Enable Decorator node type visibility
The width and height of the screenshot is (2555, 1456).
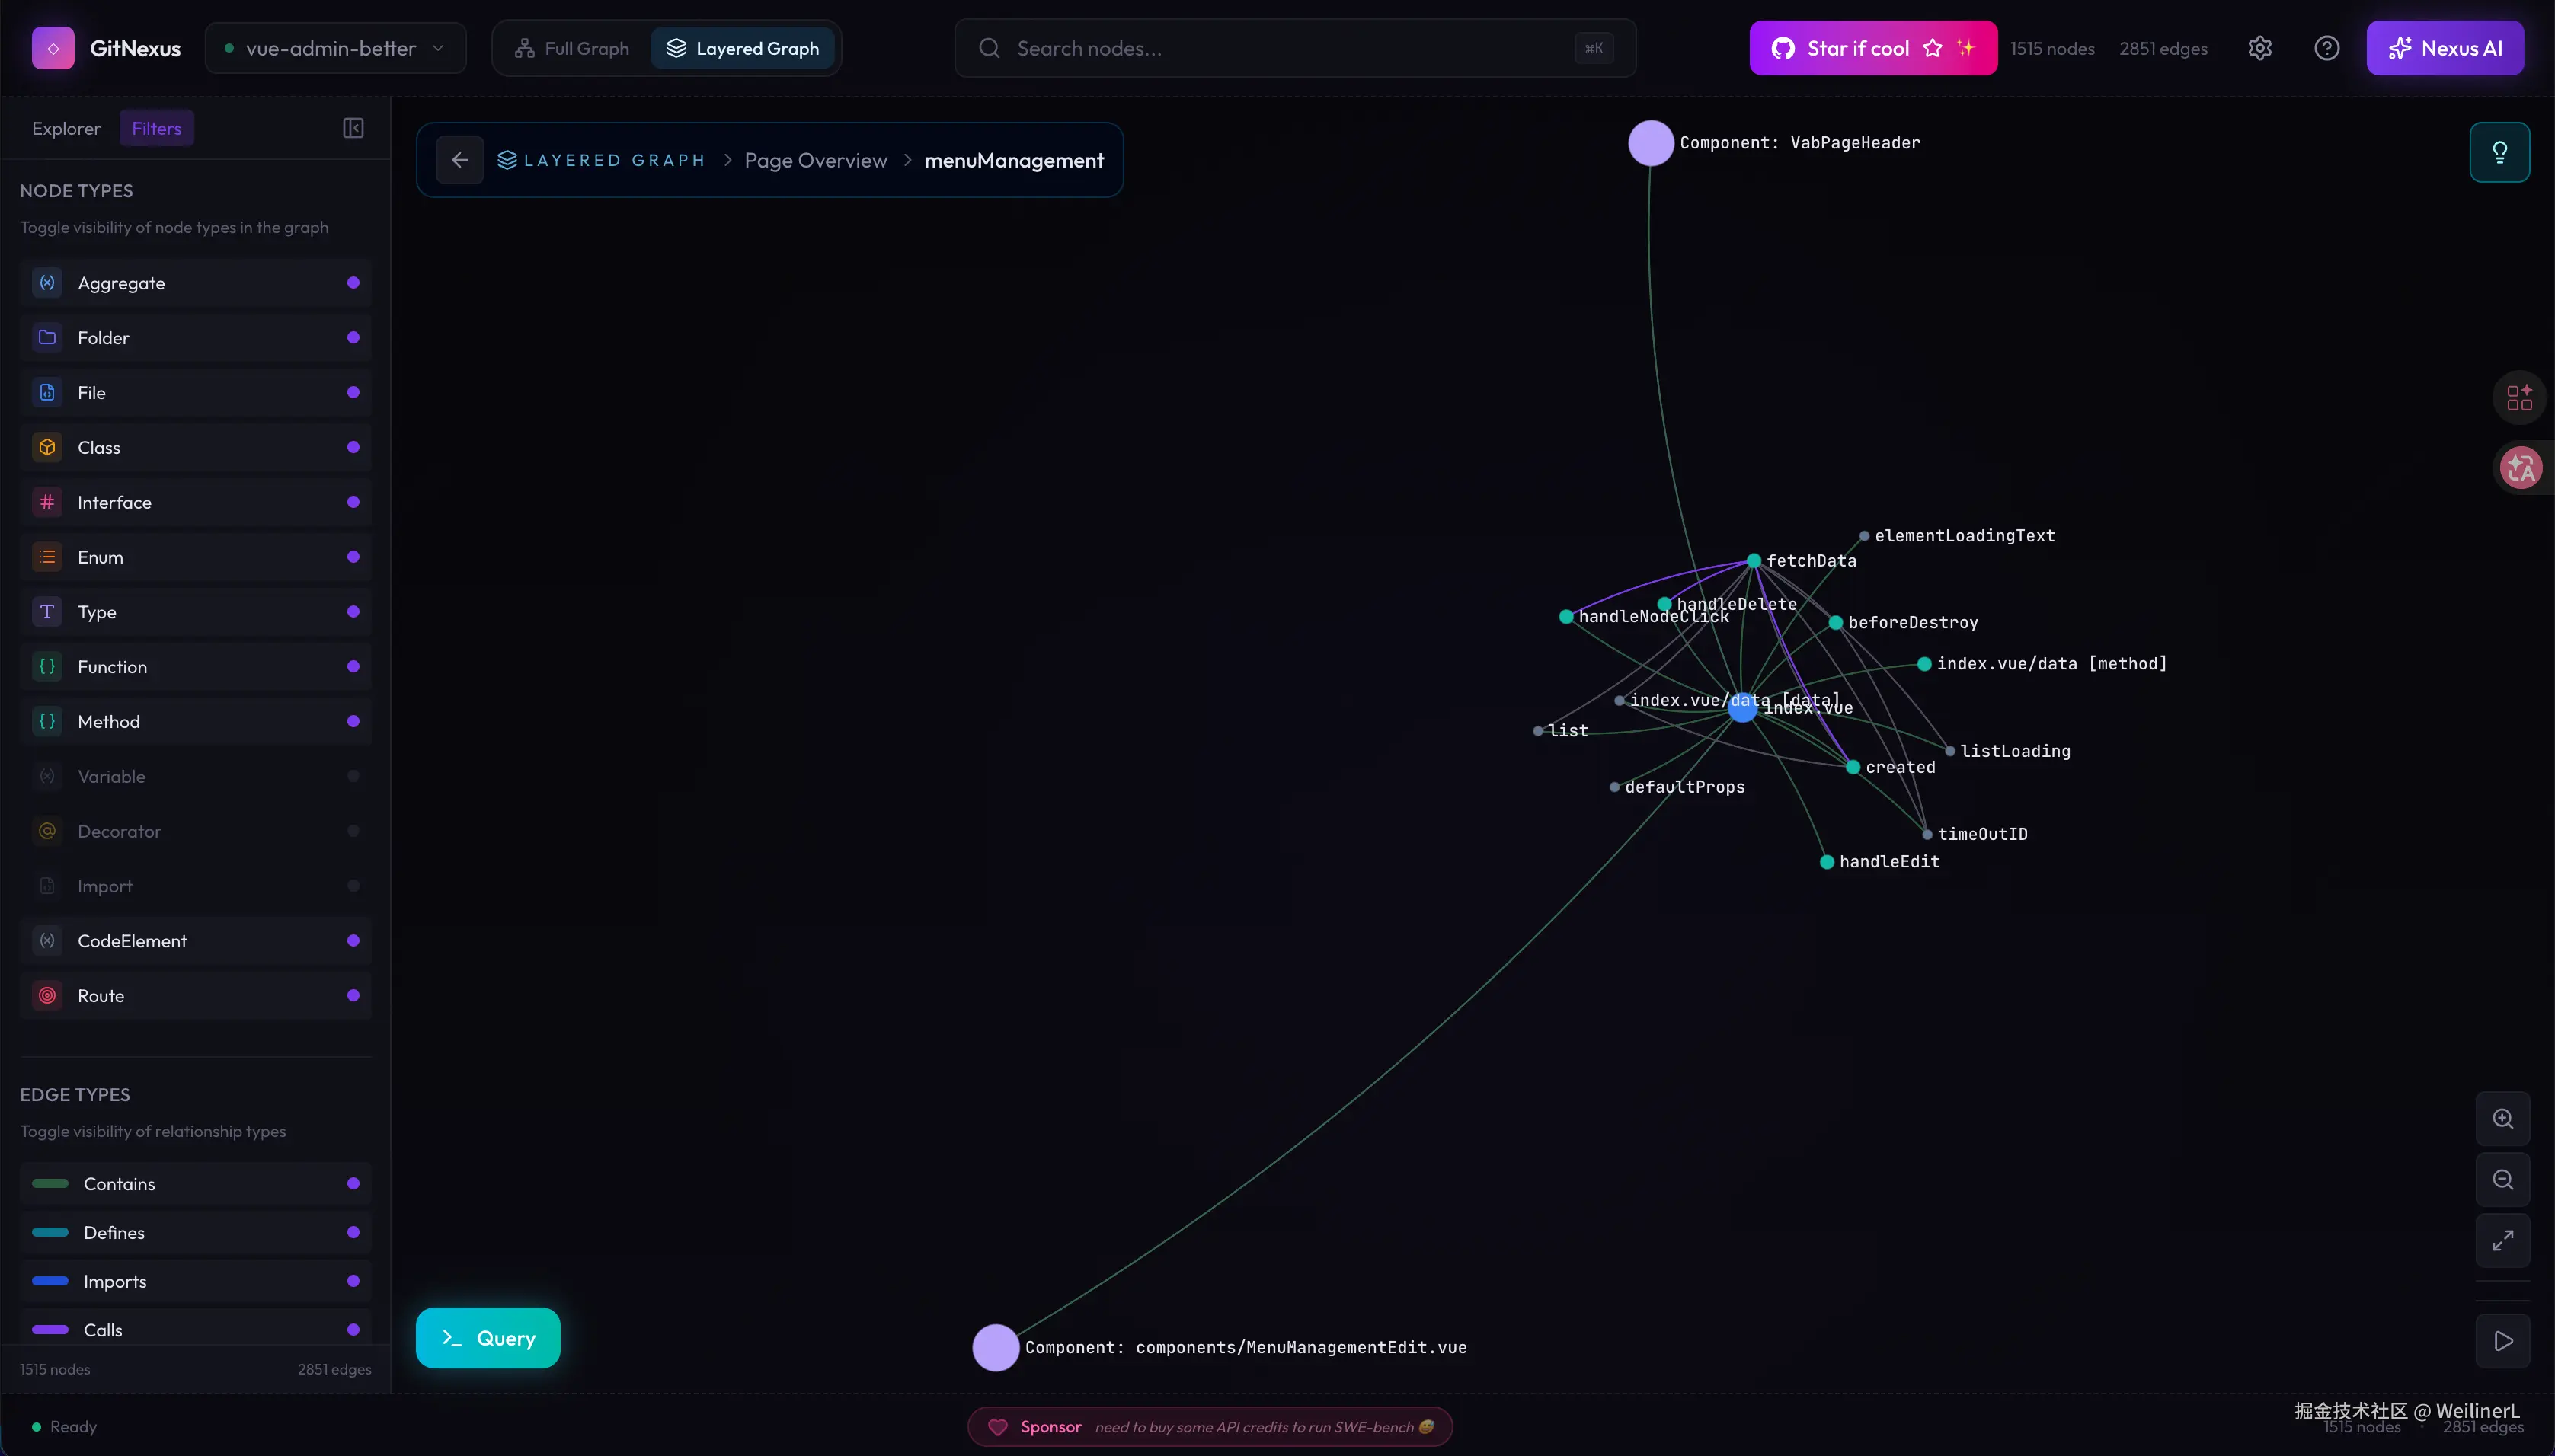(353, 831)
